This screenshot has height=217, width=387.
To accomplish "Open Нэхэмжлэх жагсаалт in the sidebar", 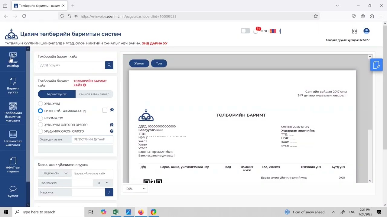I will (13, 139).
